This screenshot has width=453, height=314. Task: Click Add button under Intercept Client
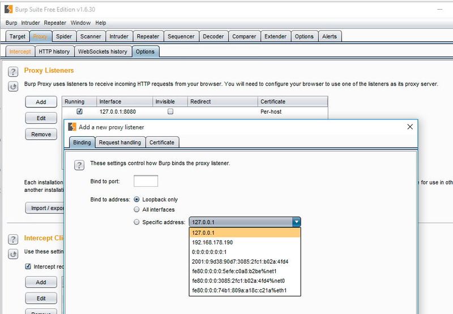tap(41, 282)
